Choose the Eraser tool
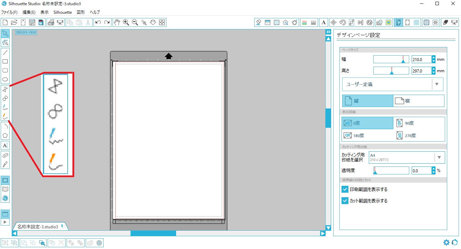461x249 pixels. pyautogui.click(x=5, y=155)
